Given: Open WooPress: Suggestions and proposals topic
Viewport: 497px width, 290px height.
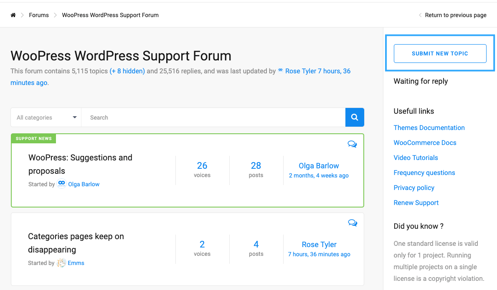Looking at the screenshot, I should pos(80,164).
